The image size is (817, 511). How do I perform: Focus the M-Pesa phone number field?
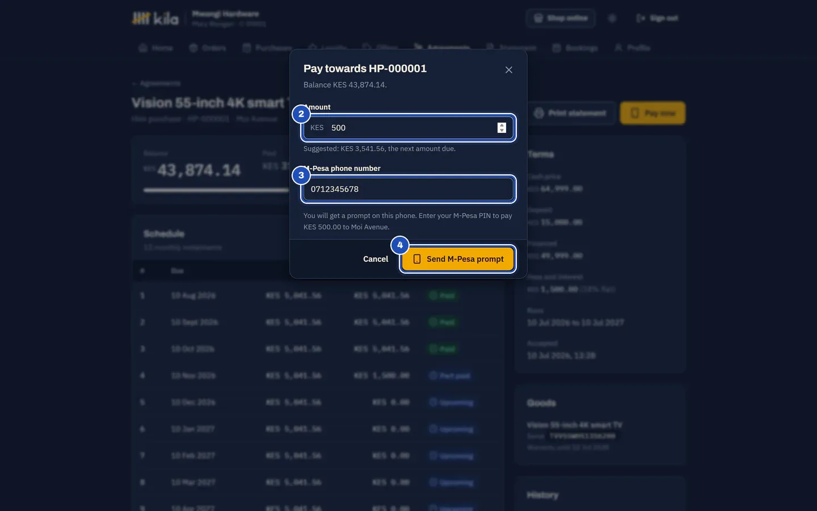click(408, 189)
